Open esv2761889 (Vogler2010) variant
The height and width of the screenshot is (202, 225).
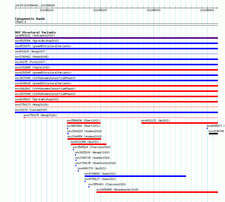point(33,67)
